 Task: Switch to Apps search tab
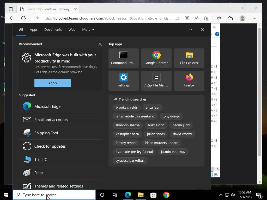[x=34, y=30]
